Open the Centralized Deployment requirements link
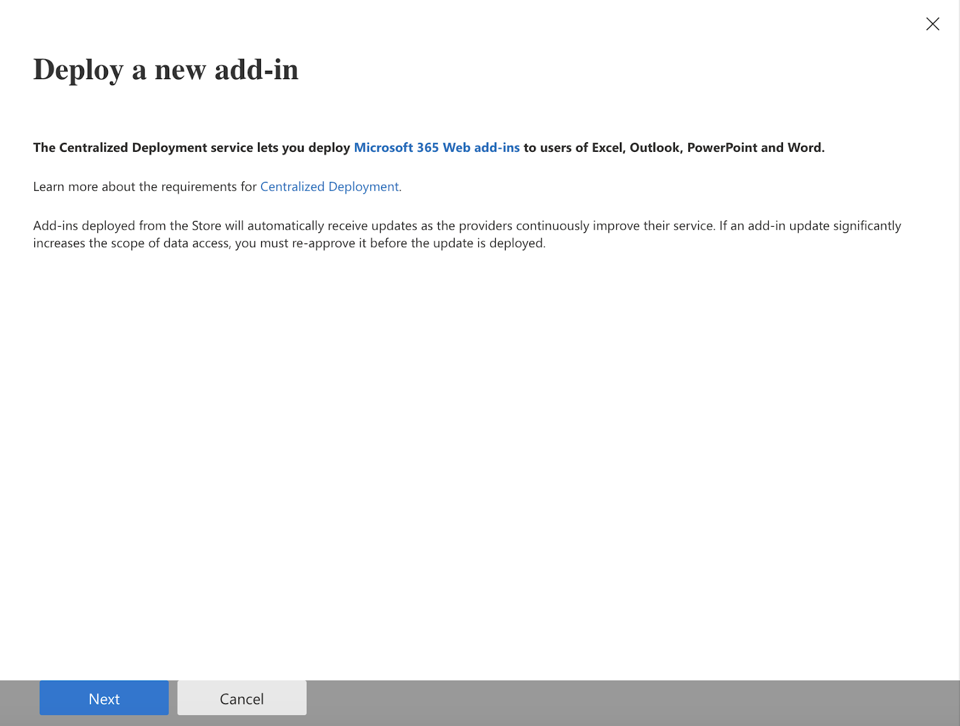 point(329,187)
